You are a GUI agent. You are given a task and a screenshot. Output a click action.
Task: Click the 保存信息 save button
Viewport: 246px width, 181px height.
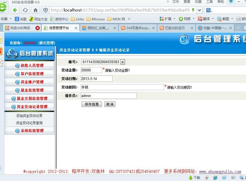(92, 104)
